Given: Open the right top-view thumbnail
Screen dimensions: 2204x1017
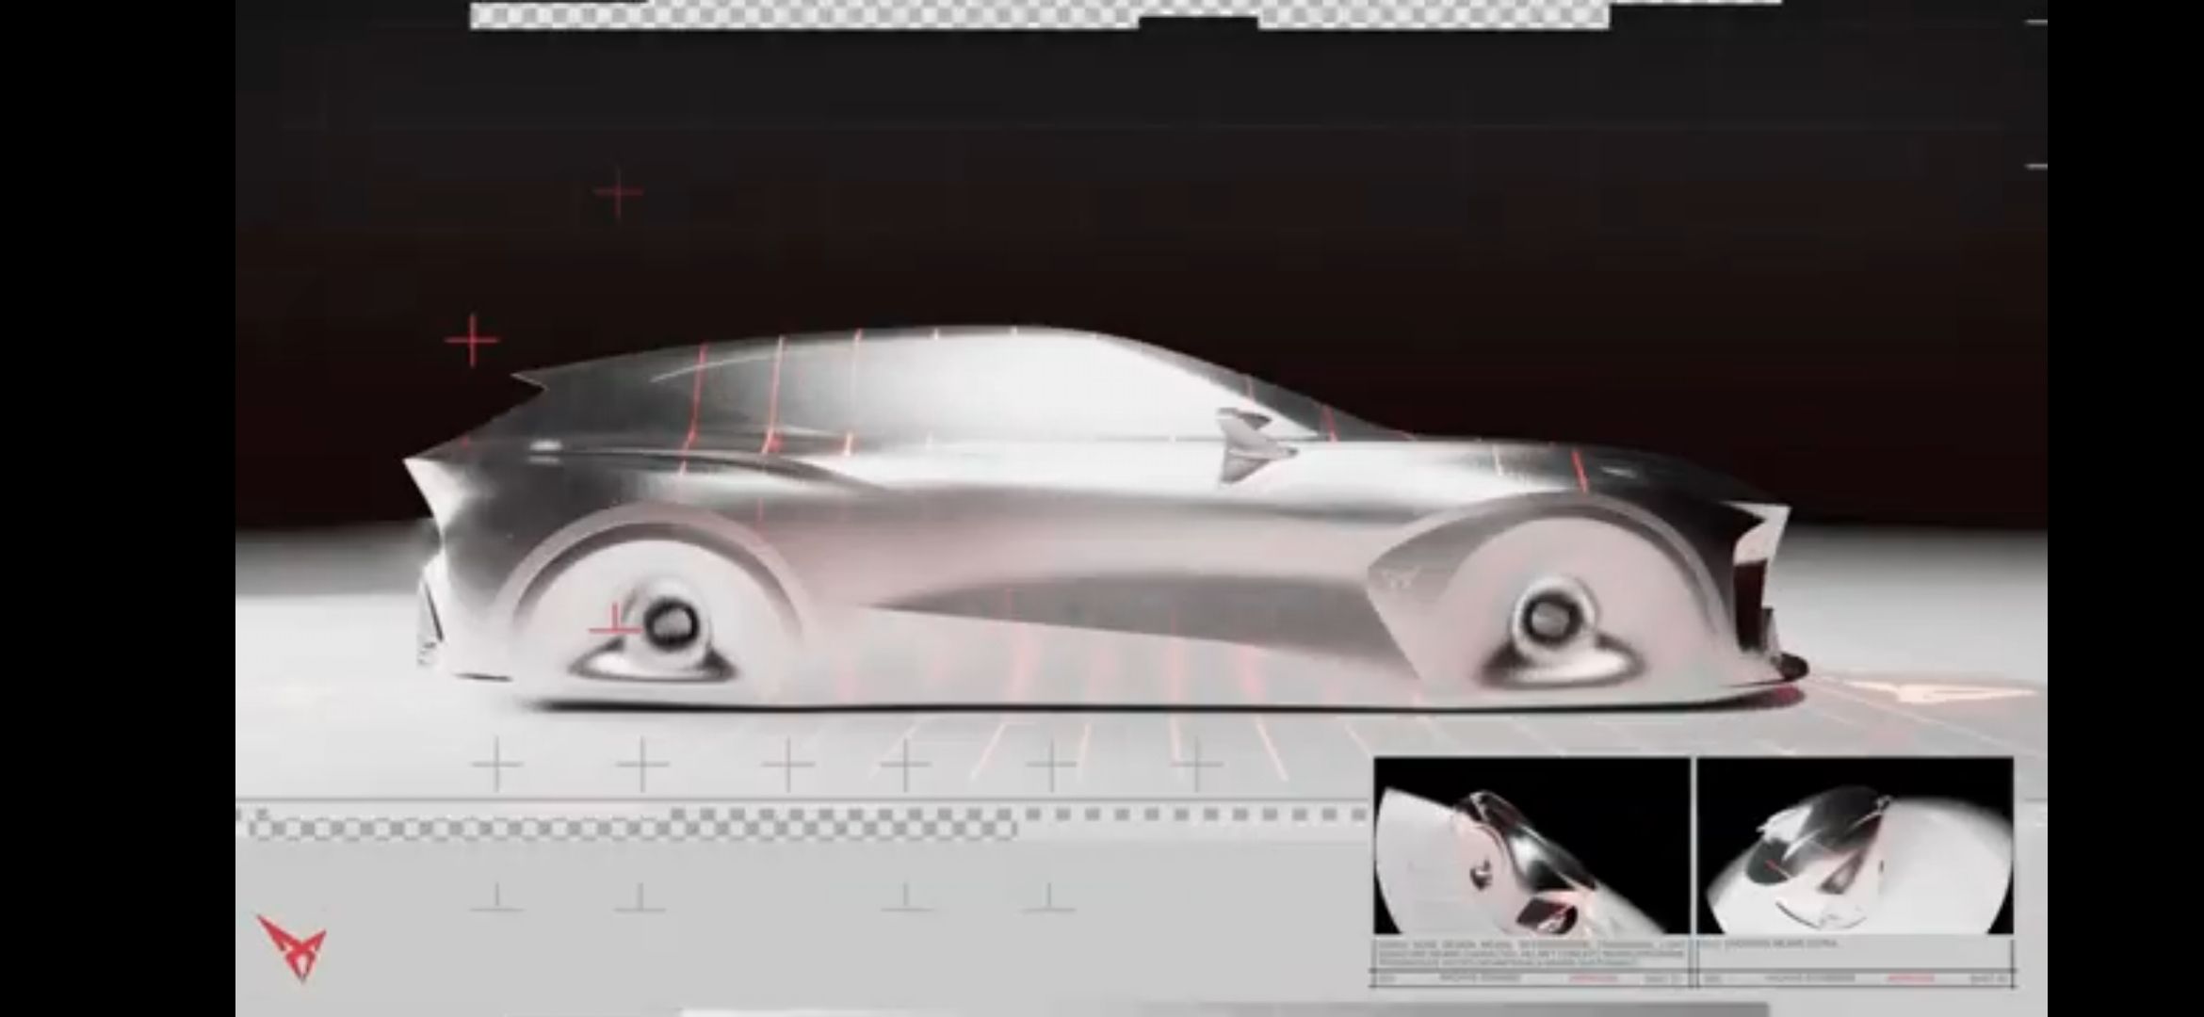Looking at the screenshot, I should (x=1855, y=845).
